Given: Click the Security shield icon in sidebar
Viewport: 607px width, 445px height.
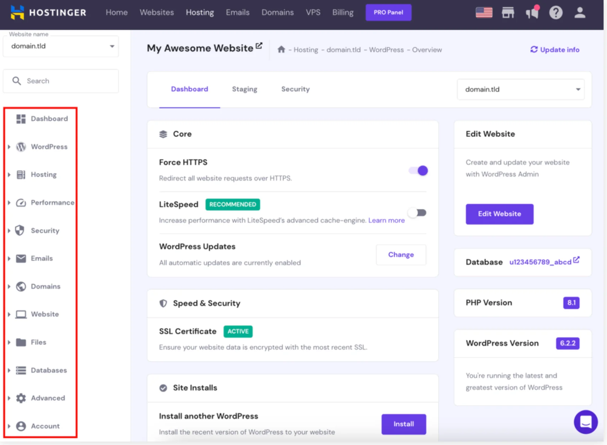Looking at the screenshot, I should (x=20, y=230).
